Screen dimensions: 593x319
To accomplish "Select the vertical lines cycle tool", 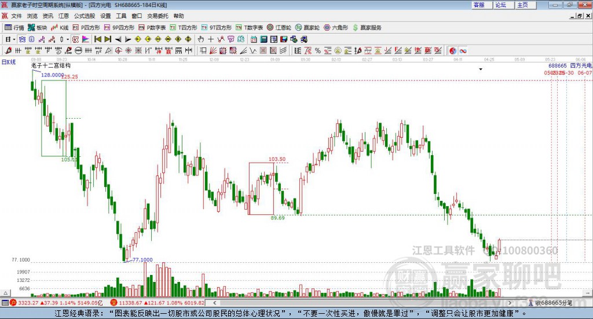I will tap(18, 50).
